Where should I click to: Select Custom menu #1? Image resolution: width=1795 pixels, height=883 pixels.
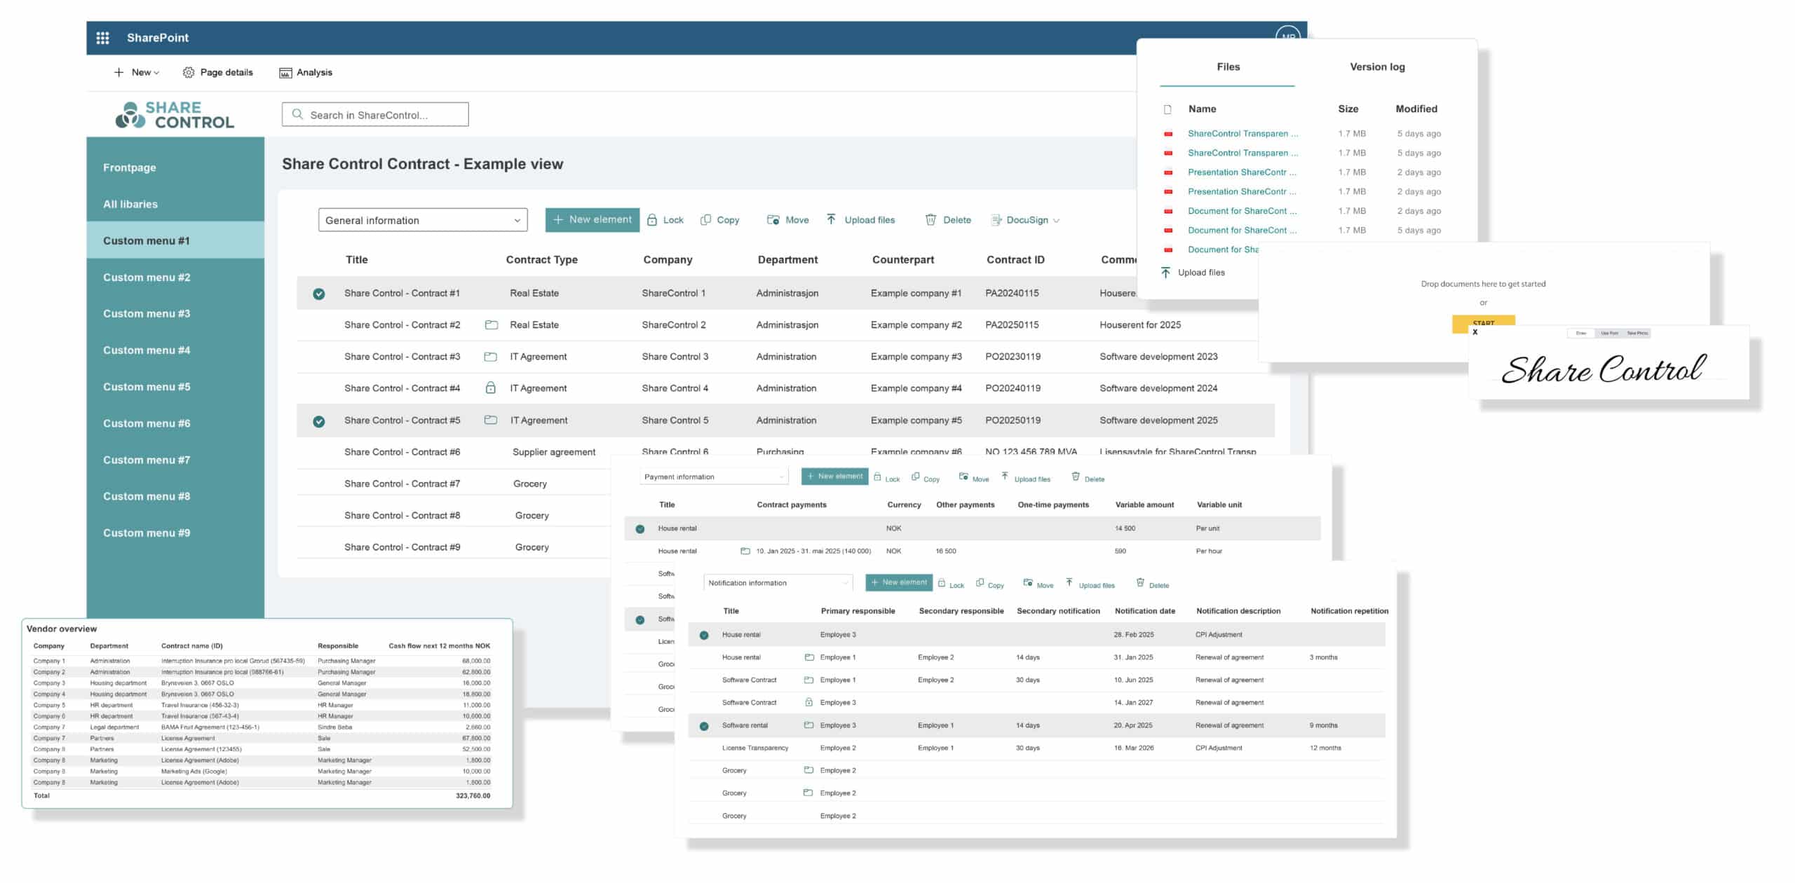tap(175, 240)
